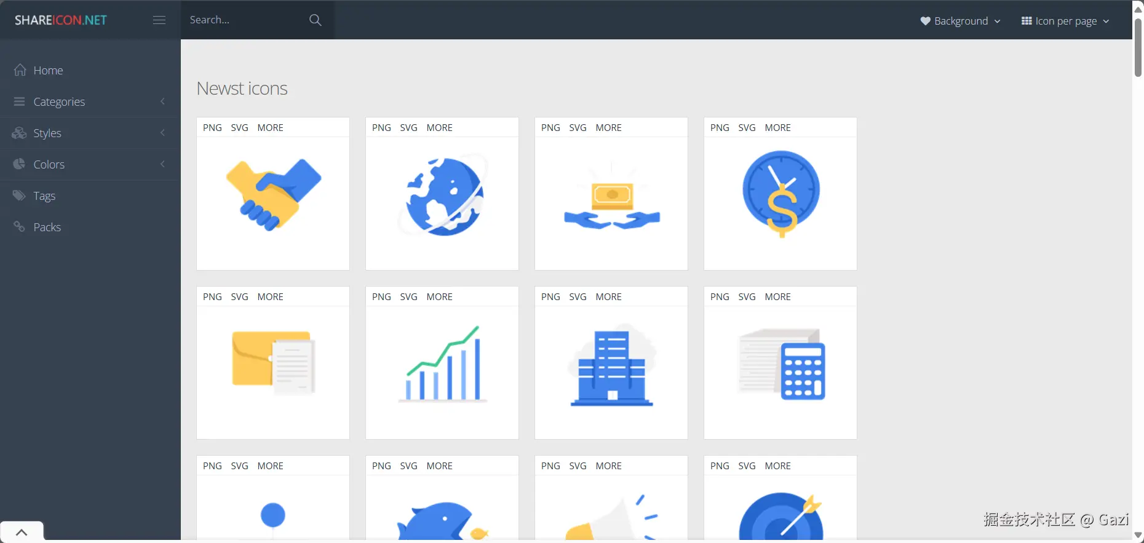The height and width of the screenshot is (543, 1144).
Task: Open the Icon per page dropdown
Action: [1065, 21]
